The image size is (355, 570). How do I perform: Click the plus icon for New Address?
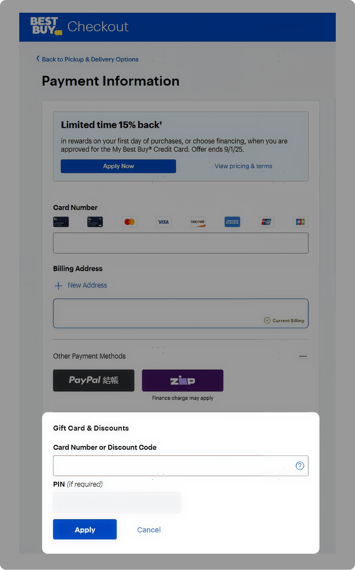pos(59,286)
